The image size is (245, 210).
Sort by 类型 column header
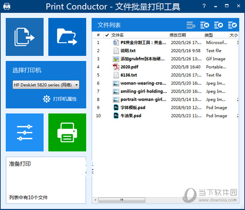coord(216,35)
